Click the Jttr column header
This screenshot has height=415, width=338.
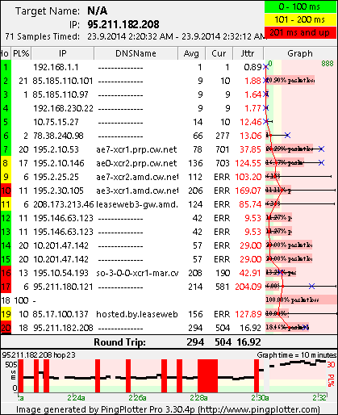[248, 53]
